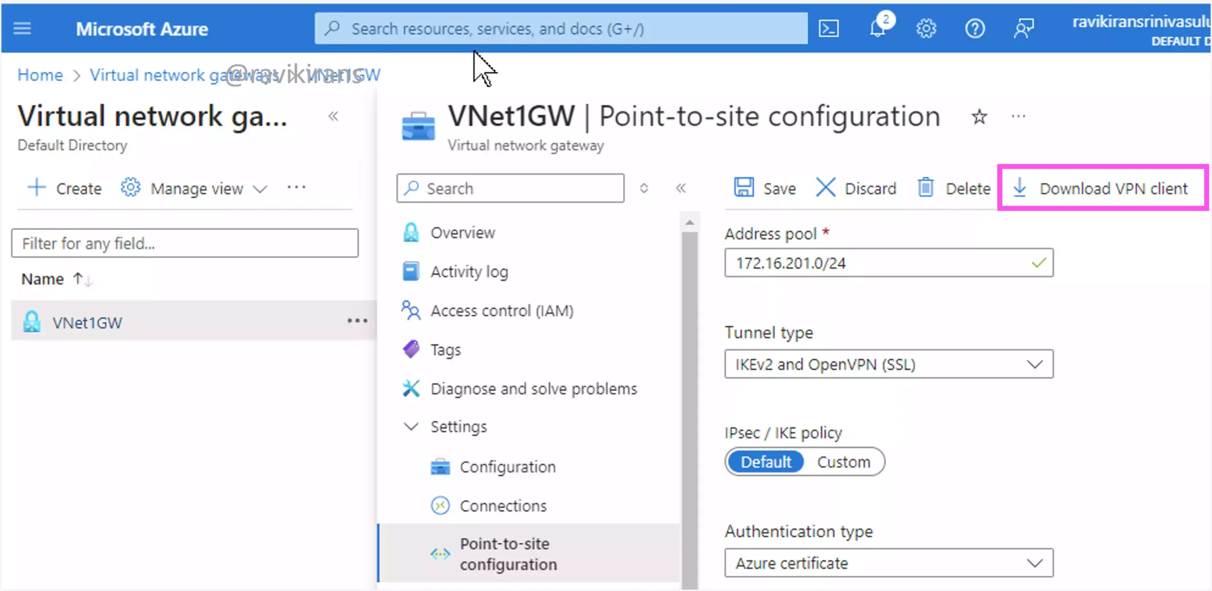
Task: Select the Default IPsec policy option
Action: tap(766, 462)
